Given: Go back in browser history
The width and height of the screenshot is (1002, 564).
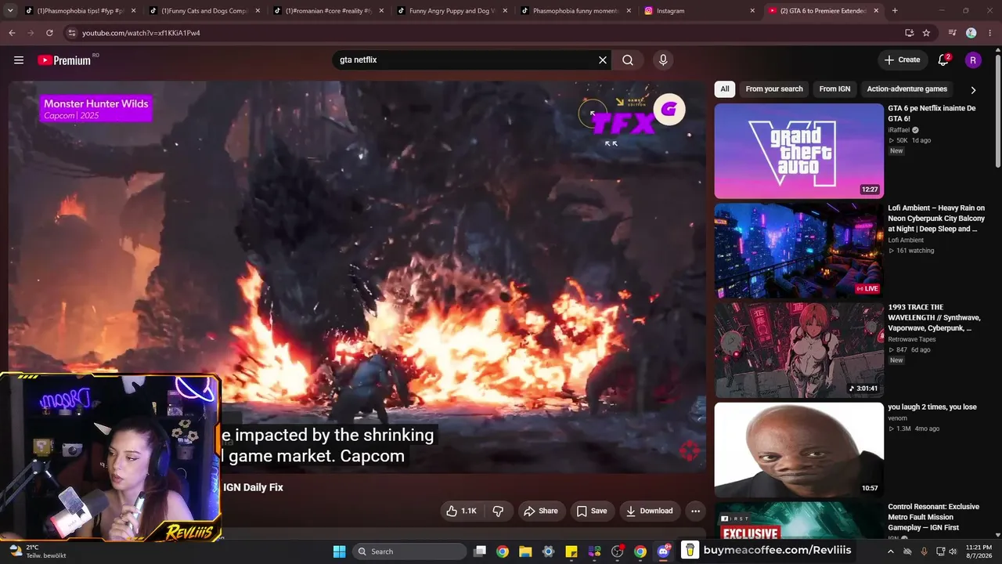Looking at the screenshot, I should point(12,33).
